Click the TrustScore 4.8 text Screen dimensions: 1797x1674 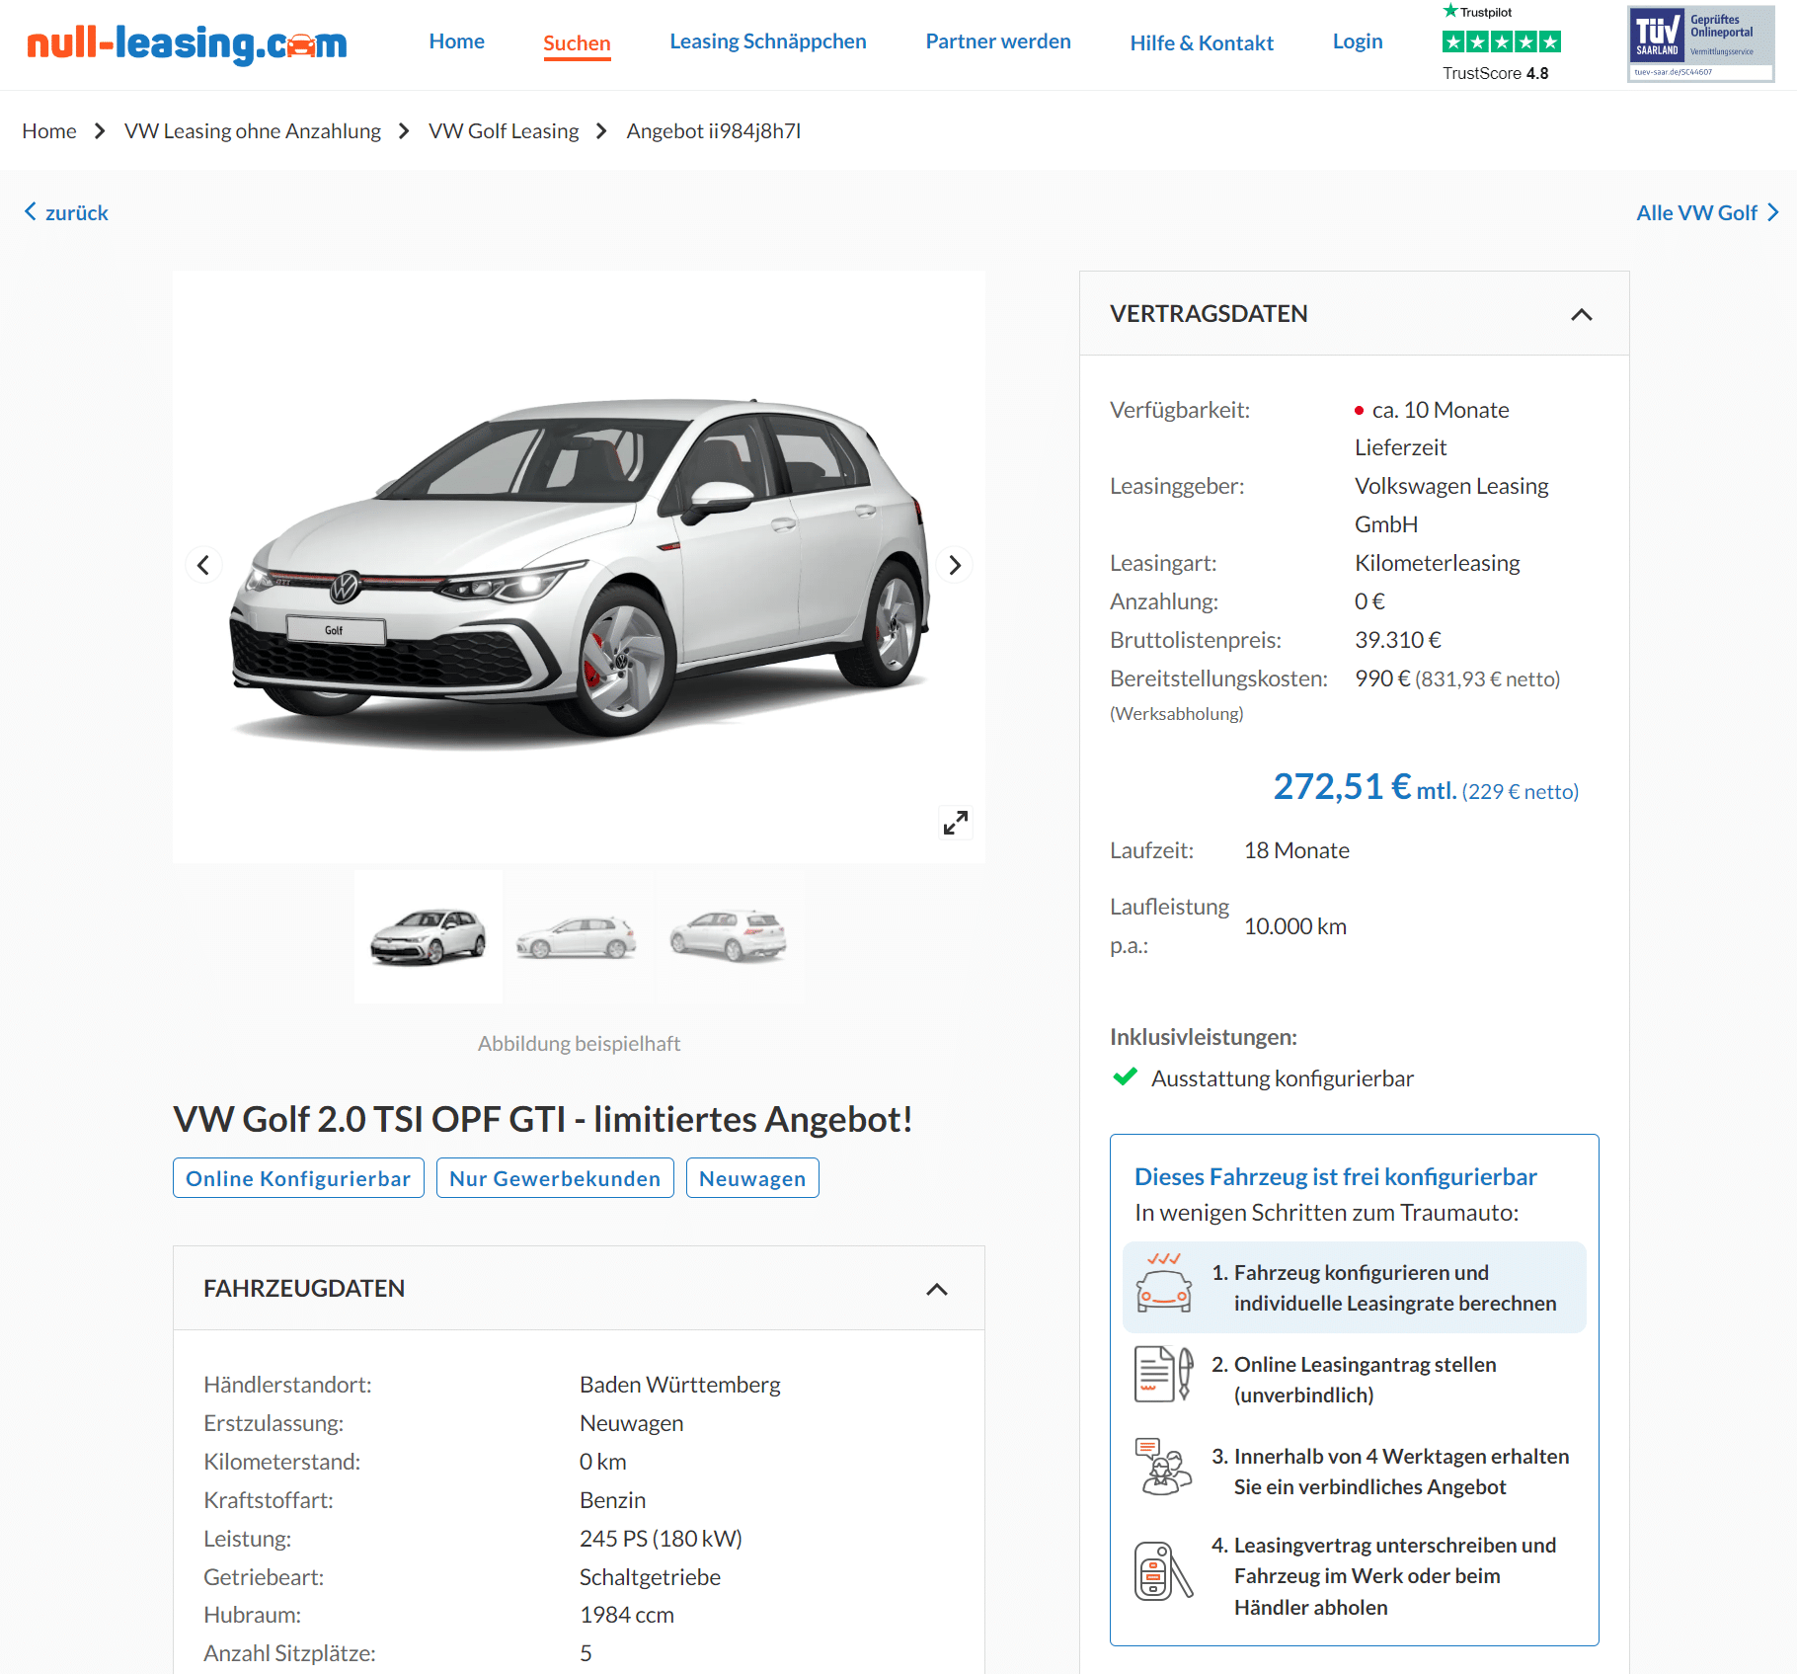(1495, 73)
